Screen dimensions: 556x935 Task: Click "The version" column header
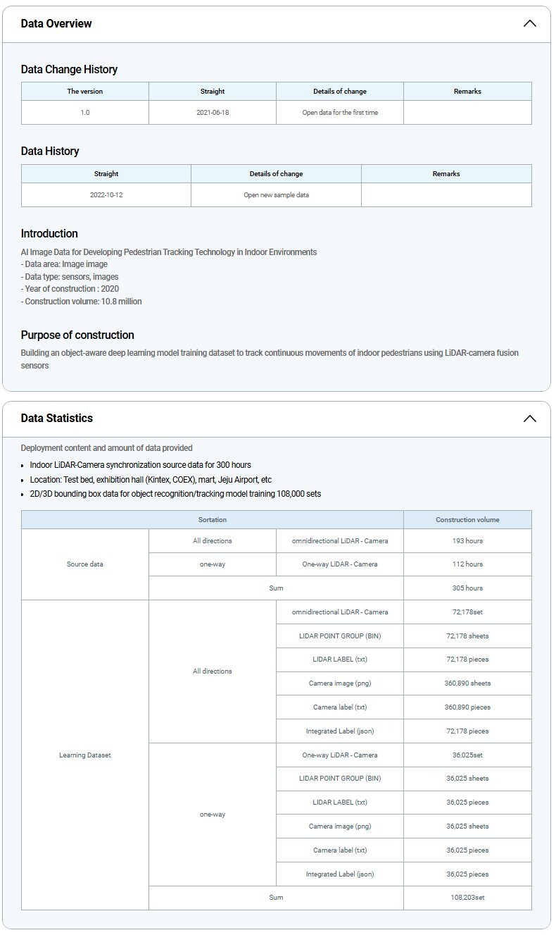[x=84, y=91]
